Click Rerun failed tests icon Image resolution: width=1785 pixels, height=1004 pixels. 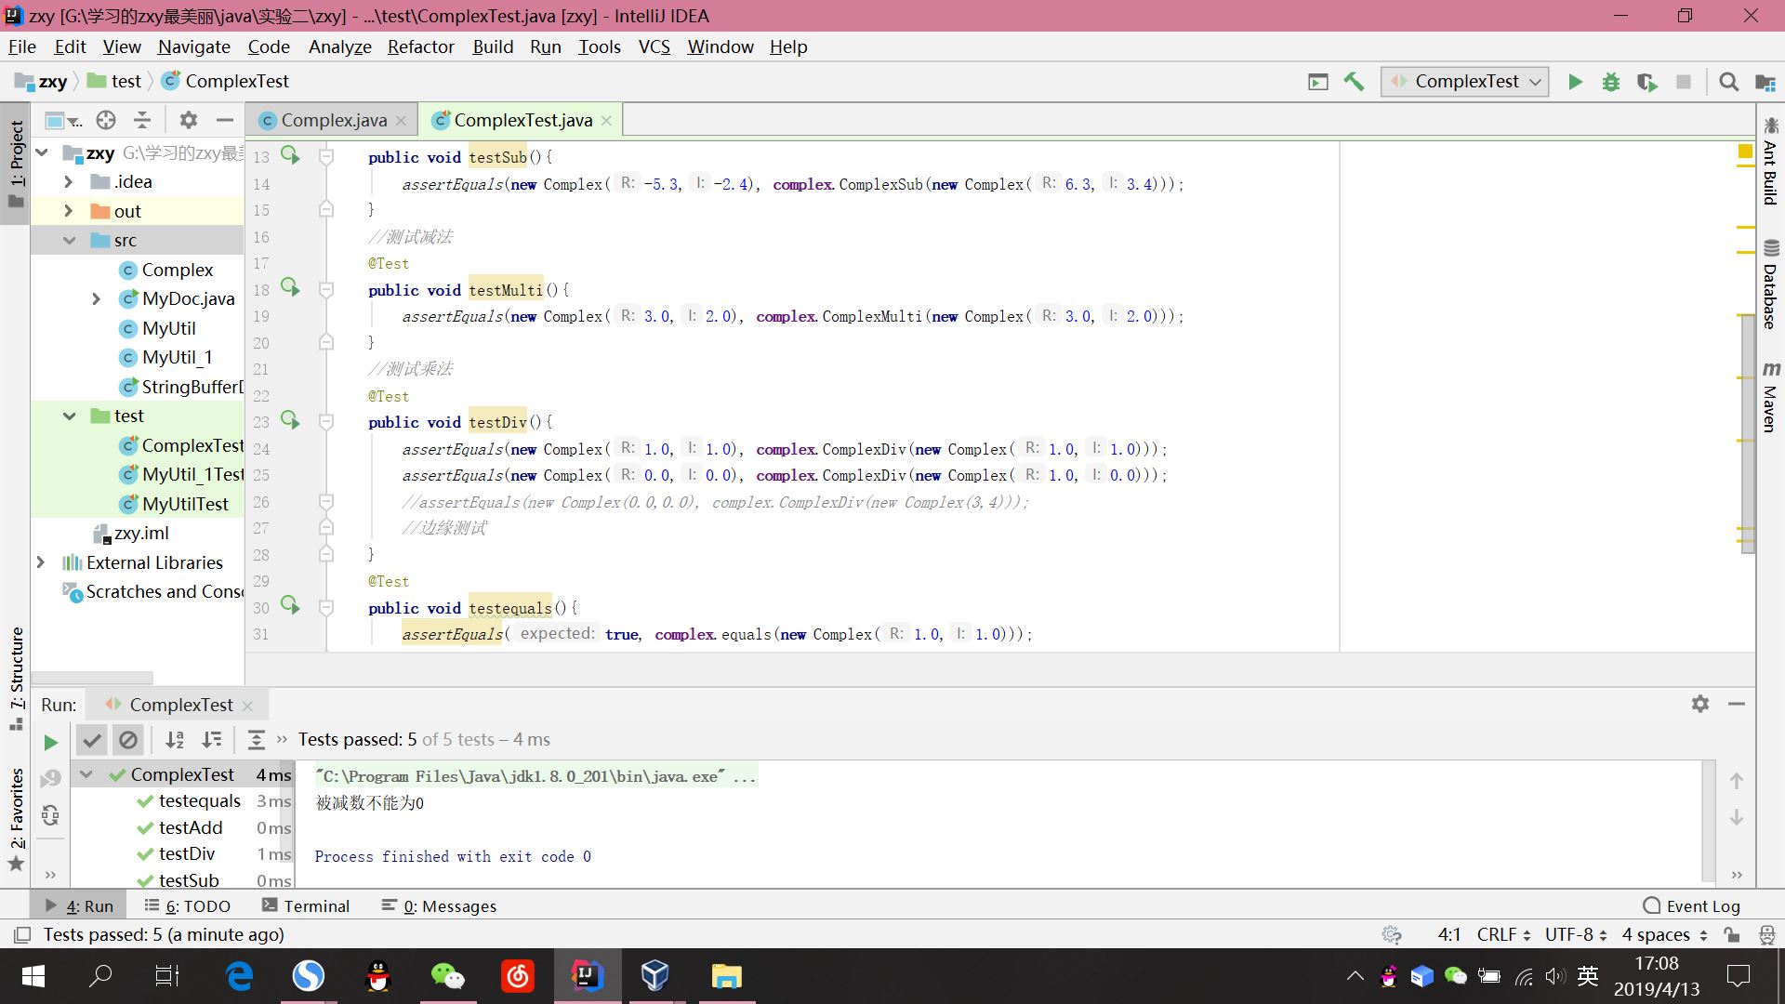click(x=50, y=778)
